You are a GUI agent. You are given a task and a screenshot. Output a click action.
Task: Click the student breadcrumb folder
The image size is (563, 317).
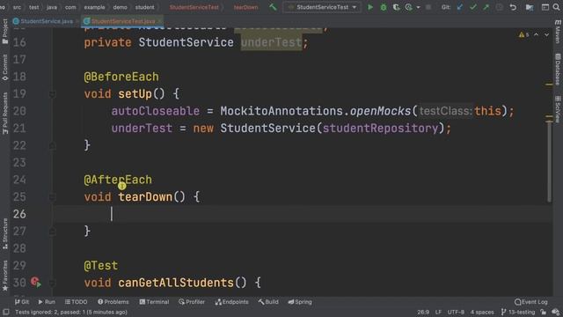click(144, 7)
